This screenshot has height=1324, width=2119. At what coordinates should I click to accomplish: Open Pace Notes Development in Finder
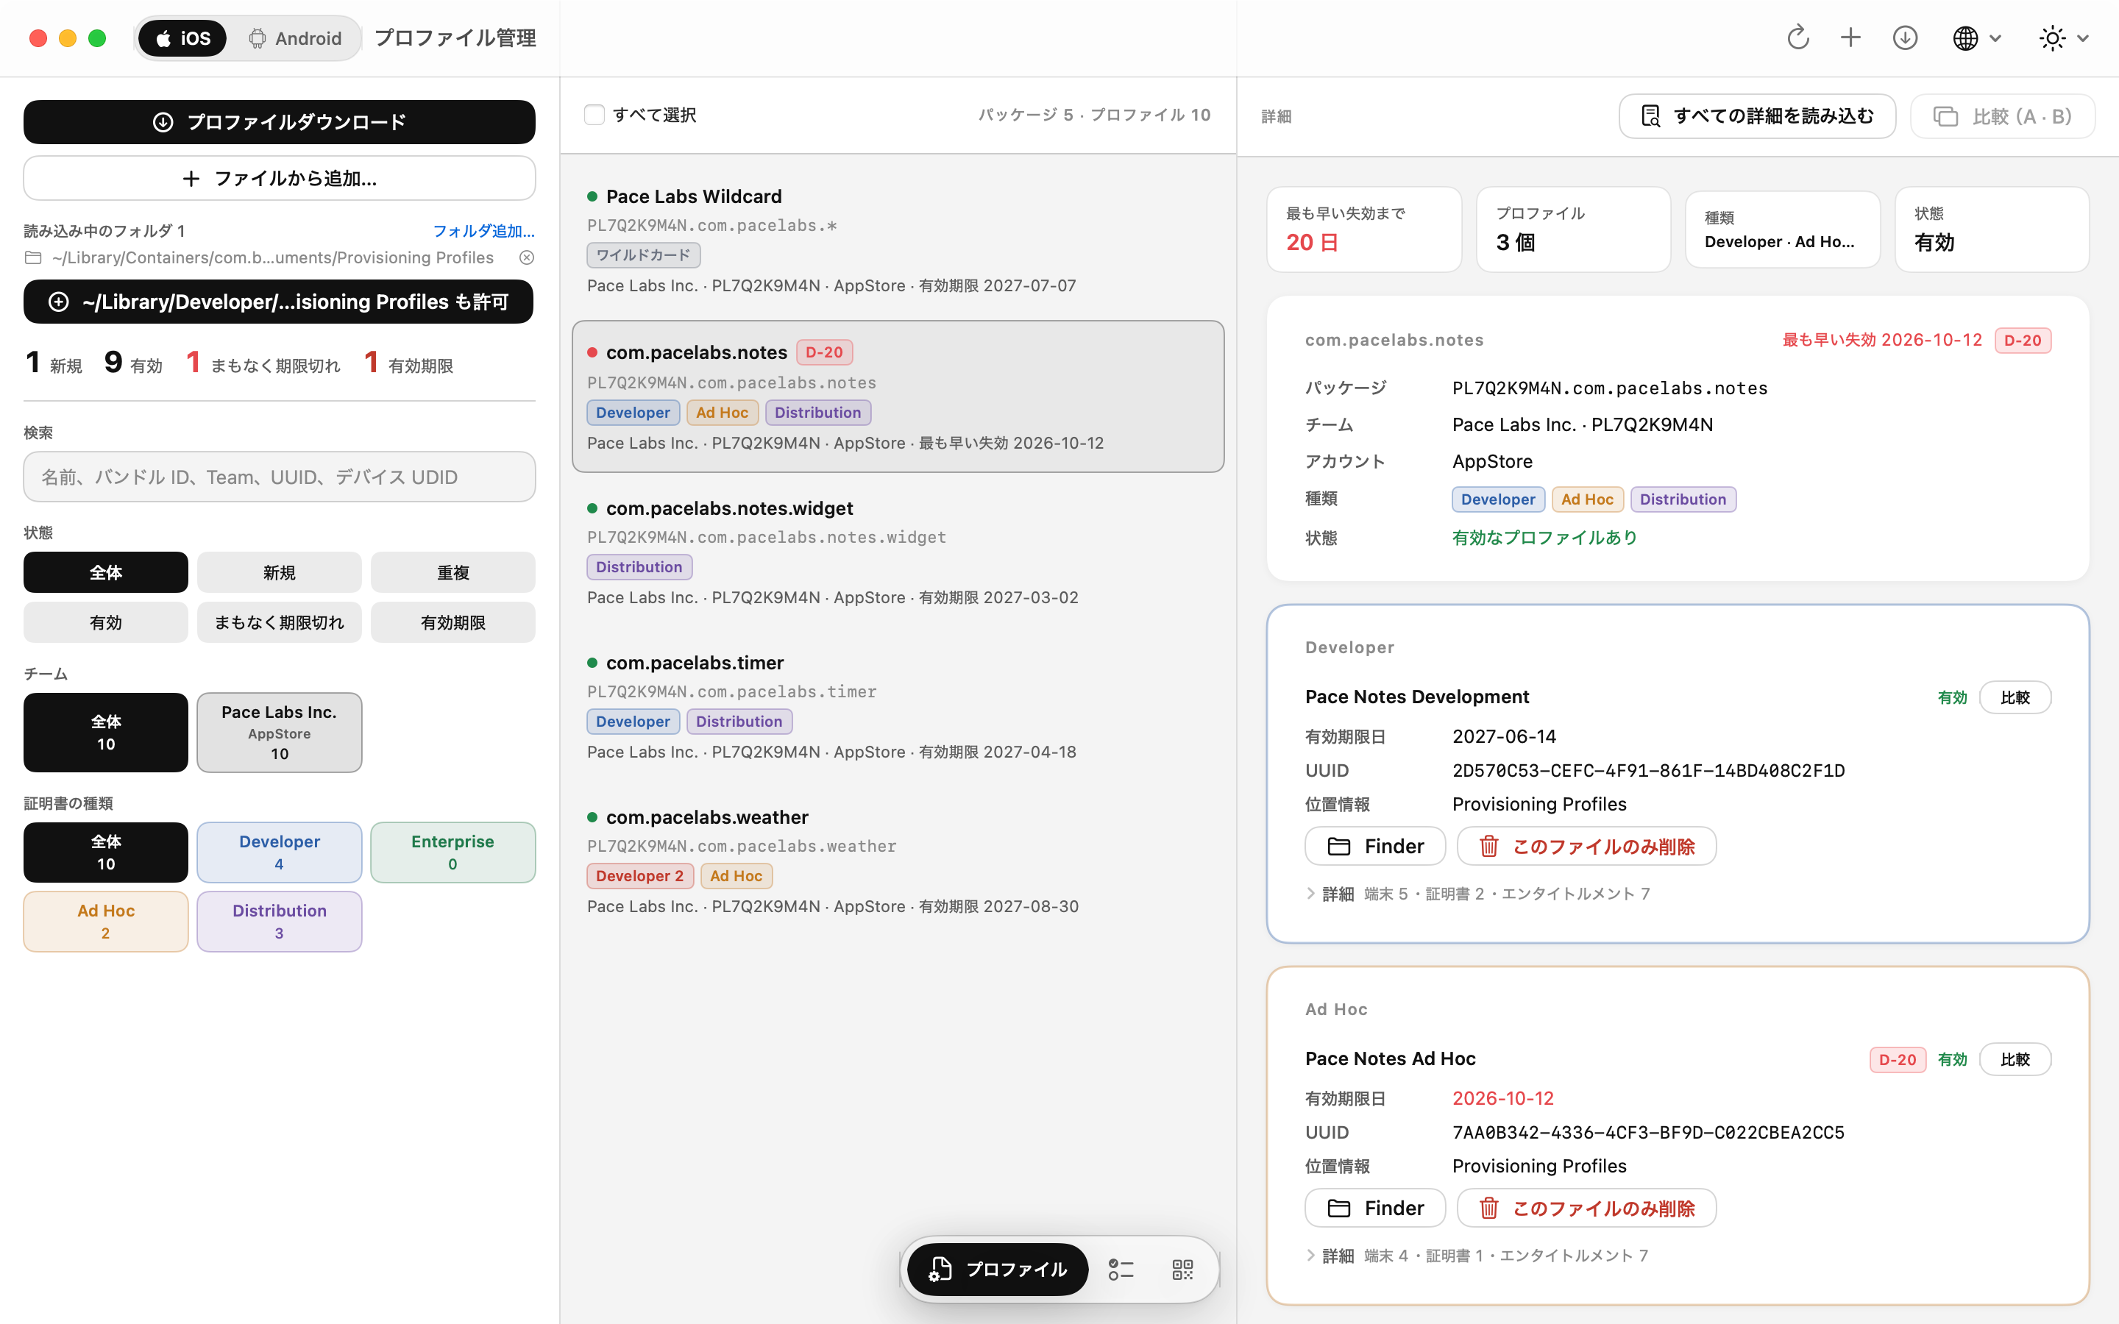pos(1374,846)
